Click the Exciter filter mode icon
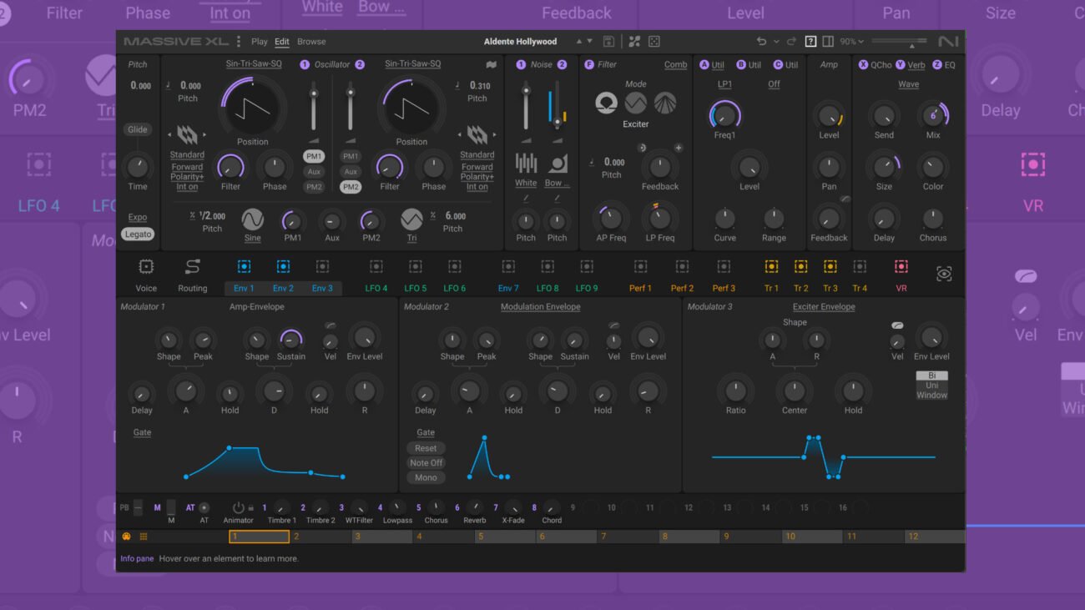Viewport: 1085px width, 610px height. 606,103
